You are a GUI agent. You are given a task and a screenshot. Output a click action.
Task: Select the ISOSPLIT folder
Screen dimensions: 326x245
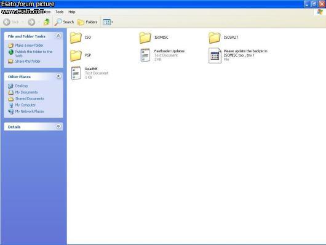[x=223, y=38]
